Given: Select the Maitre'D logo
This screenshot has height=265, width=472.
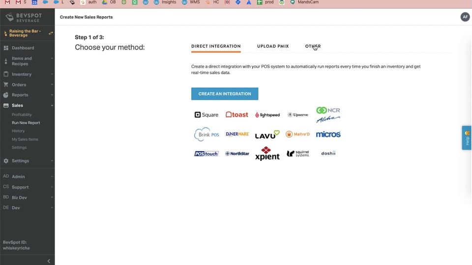Looking at the screenshot, I should pos(298,134).
